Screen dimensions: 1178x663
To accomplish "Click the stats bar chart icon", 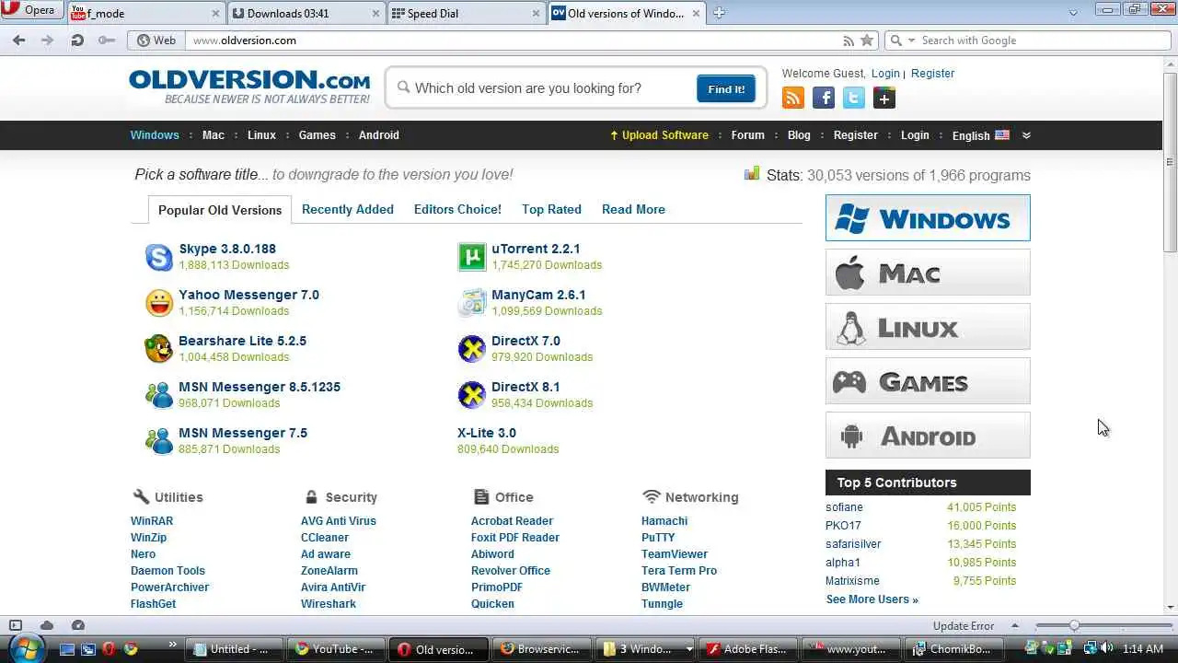I will (752, 174).
